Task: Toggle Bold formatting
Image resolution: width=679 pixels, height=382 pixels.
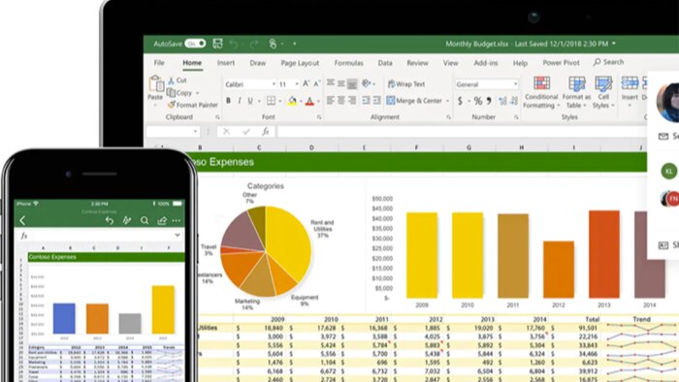Action: point(228,101)
